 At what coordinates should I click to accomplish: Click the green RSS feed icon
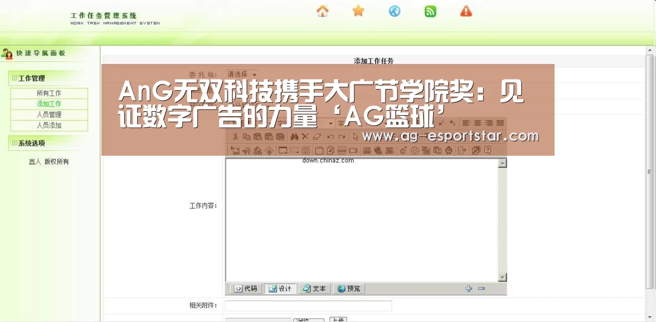pos(430,11)
